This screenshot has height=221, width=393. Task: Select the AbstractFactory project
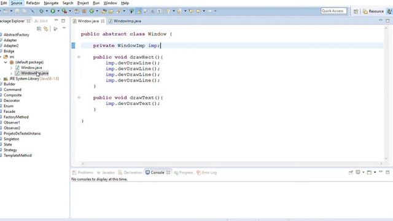point(17,35)
